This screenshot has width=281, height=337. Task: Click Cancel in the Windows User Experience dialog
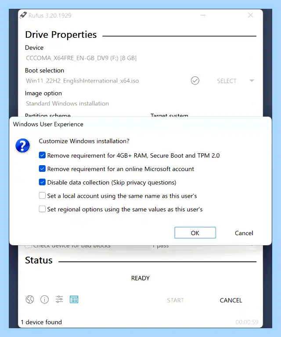(244, 233)
